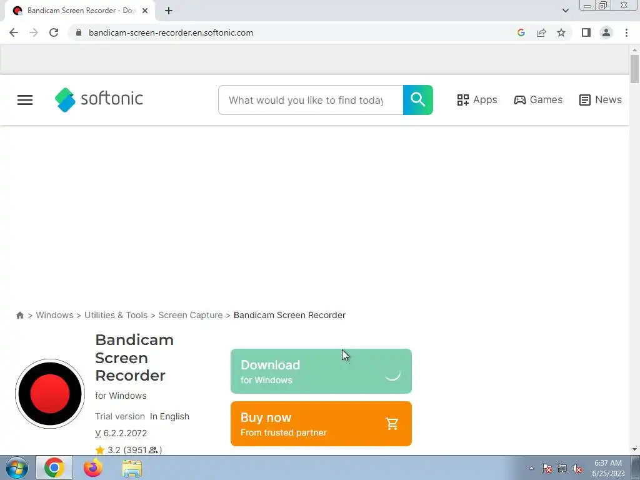
Task: Click the In English label
Action: [x=169, y=416]
